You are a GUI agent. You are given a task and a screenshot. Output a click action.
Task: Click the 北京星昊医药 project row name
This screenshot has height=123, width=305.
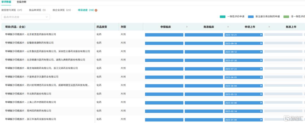point(30,34)
